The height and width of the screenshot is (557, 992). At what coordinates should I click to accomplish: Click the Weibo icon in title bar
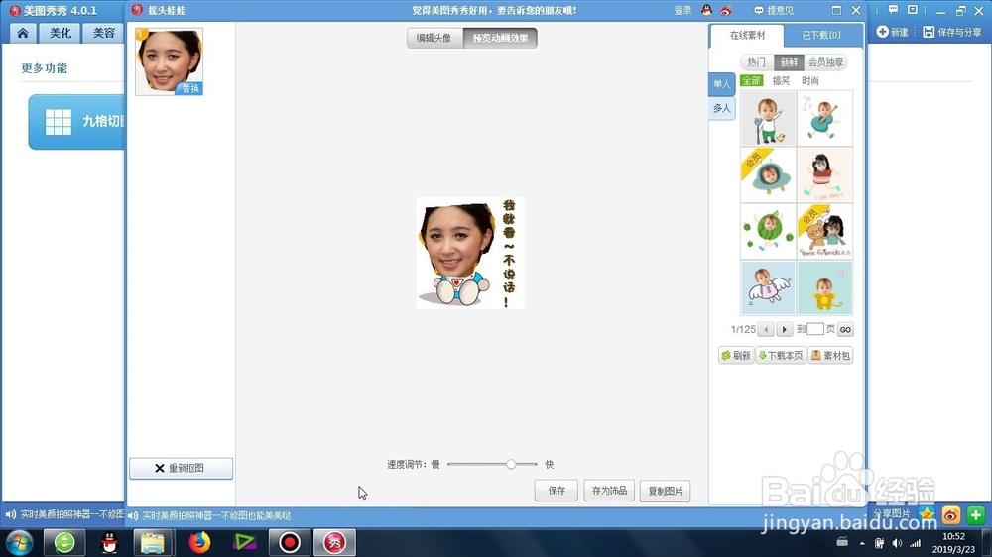(726, 11)
